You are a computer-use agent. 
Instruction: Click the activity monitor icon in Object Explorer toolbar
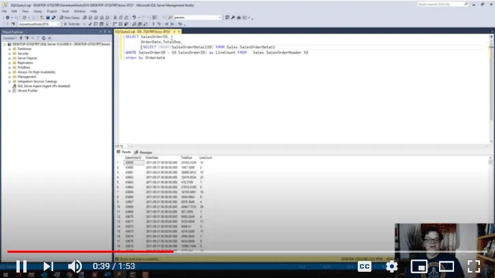[x=49, y=38]
